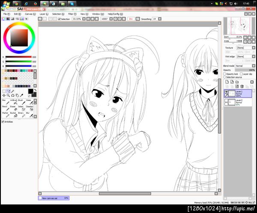Open the File menu
257x213 pixels.
7,14
